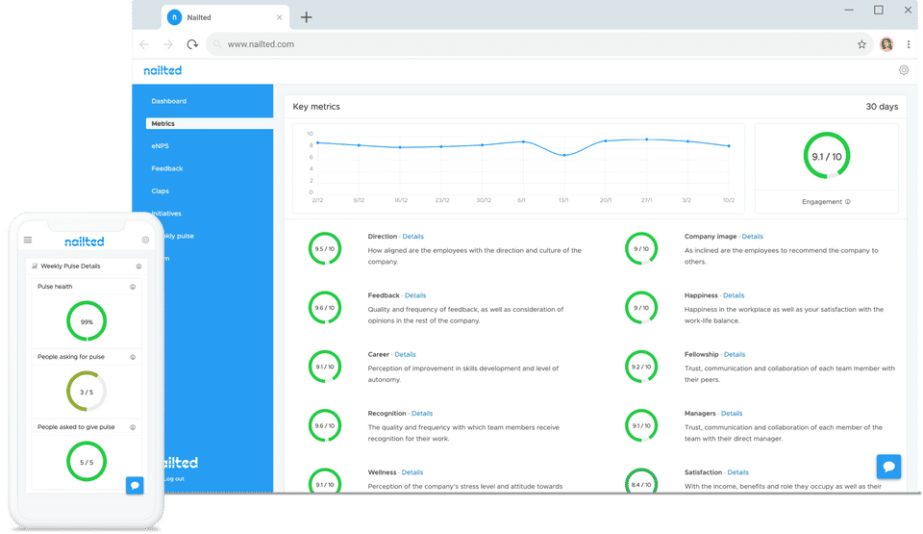Change the 30 days period selector
The image size is (923, 534).
[x=882, y=107]
